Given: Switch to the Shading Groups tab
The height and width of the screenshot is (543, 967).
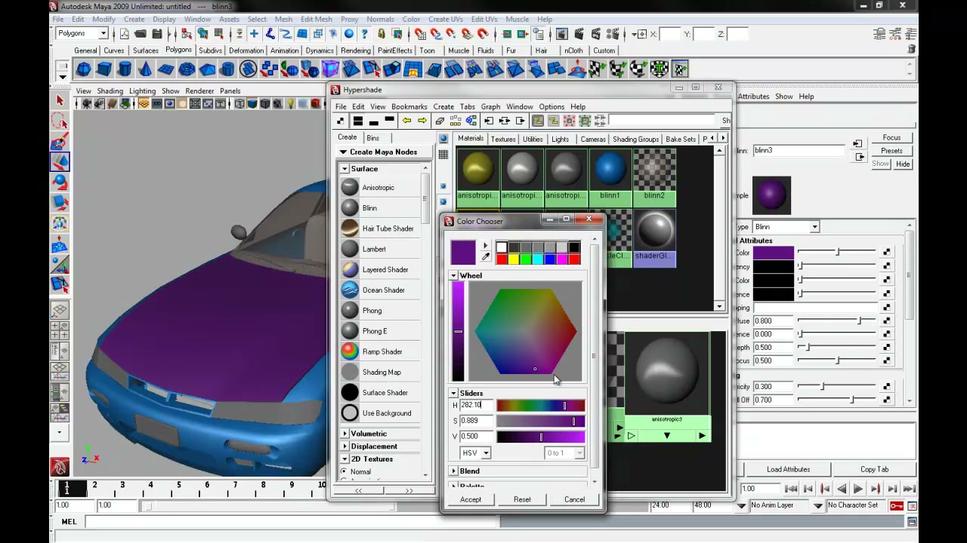Looking at the screenshot, I should point(635,140).
